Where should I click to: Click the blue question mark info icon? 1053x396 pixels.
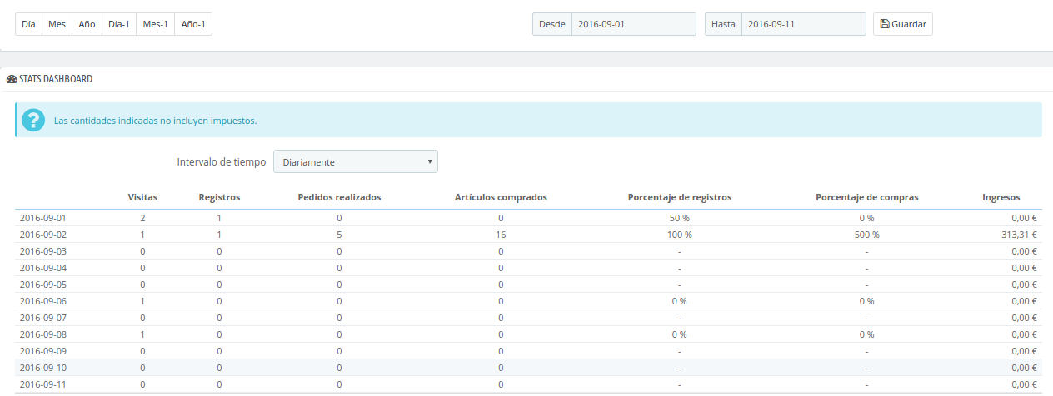(x=33, y=120)
